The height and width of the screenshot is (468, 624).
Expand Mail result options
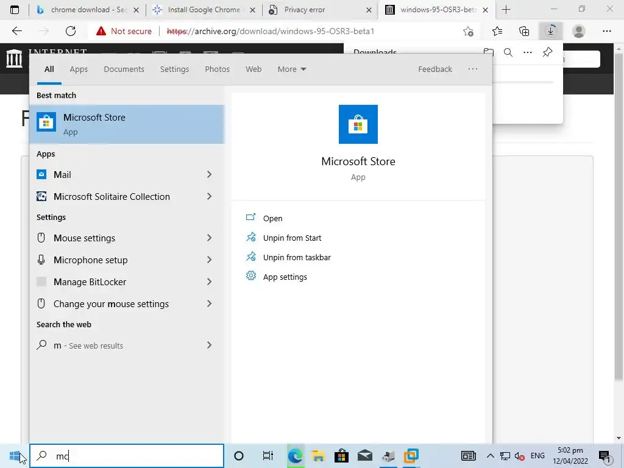point(210,174)
